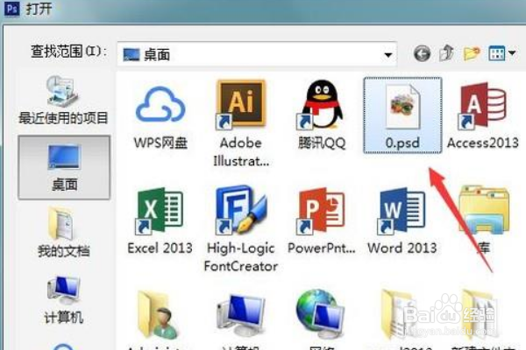Expand the 查找范围 location dropdown
526x350 pixels.
click(x=388, y=54)
